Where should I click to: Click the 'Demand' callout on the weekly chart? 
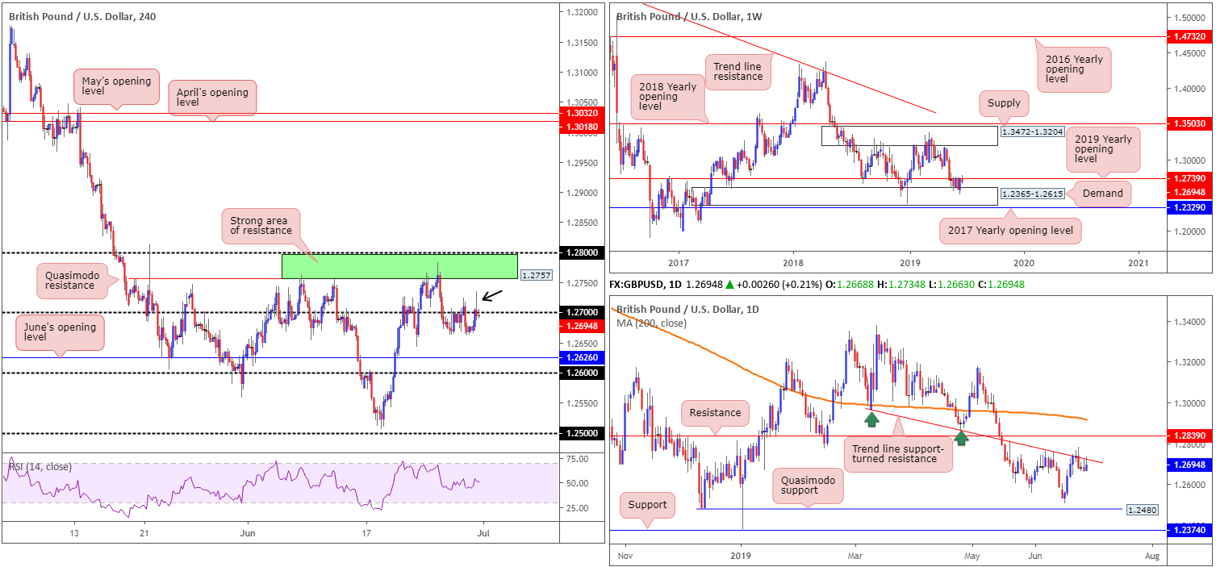click(x=1102, y=194)
